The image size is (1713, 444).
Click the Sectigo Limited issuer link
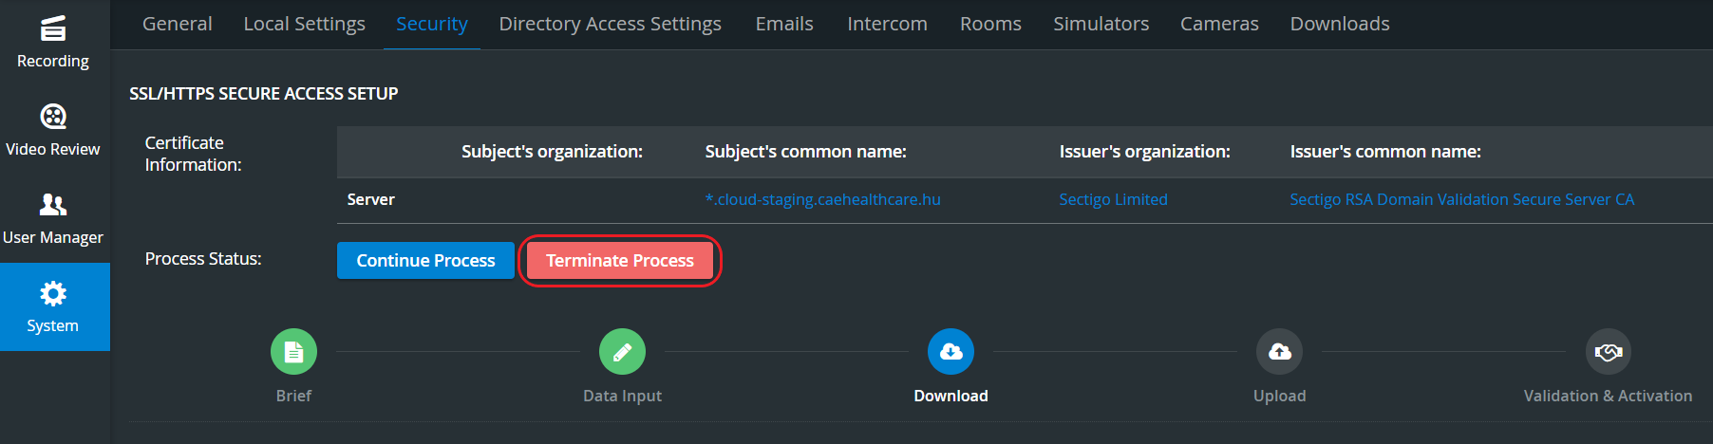click(x=1113, y=199)
